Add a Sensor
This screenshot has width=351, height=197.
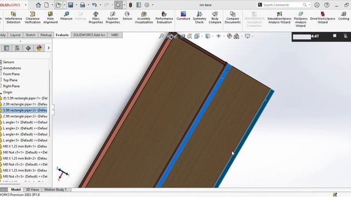coord(127,16)
